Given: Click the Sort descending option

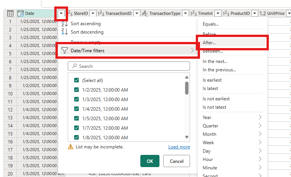Looking at the screenshot, I should coord(87,32).
